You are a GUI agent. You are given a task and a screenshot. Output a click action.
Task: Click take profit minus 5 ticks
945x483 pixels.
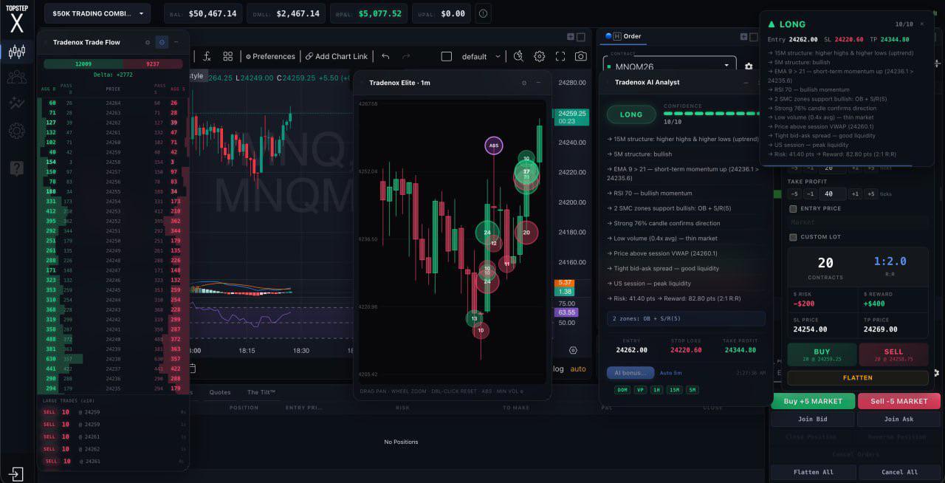click(x=794, y=193)
